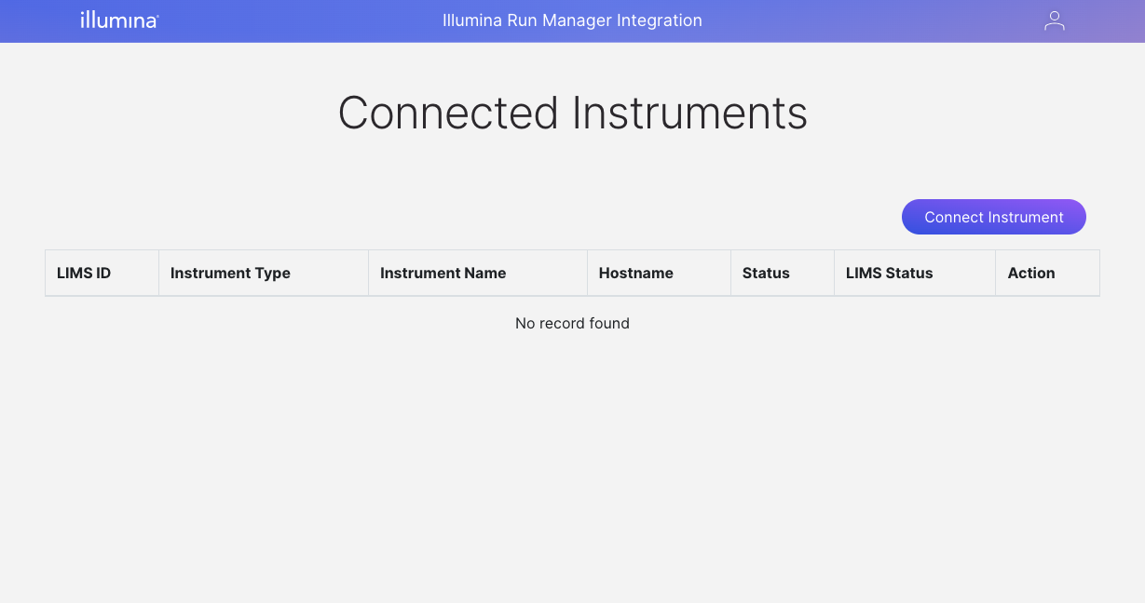Click the Illumina Run Manager Integration title
The height and width of the screenshot is (603, 1145).
point(572,20)
